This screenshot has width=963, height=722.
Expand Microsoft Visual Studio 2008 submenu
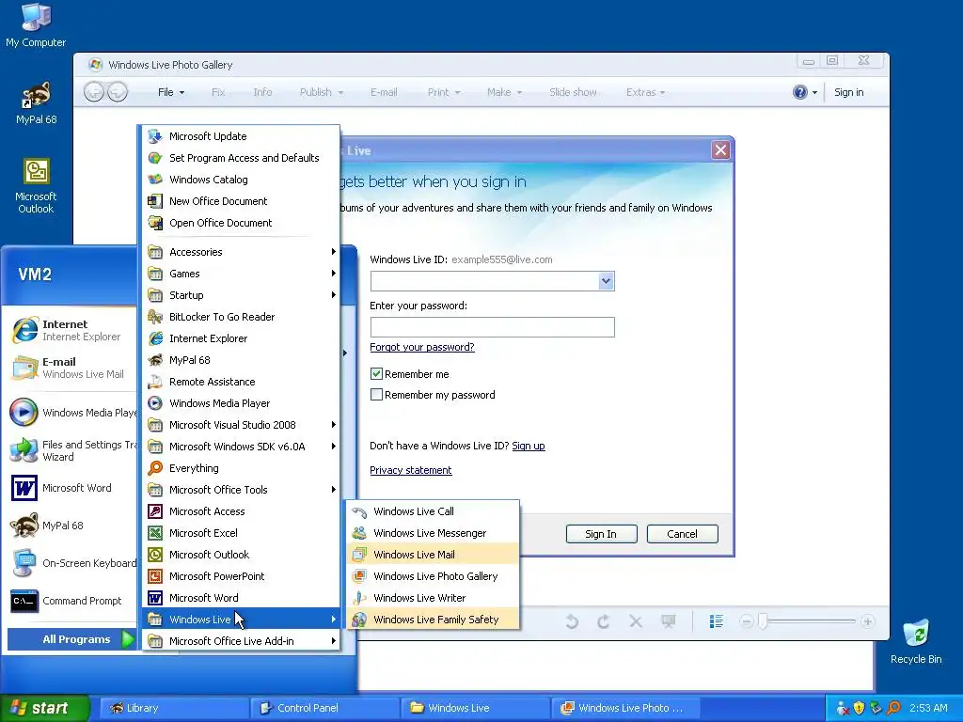tap(241, 425)
